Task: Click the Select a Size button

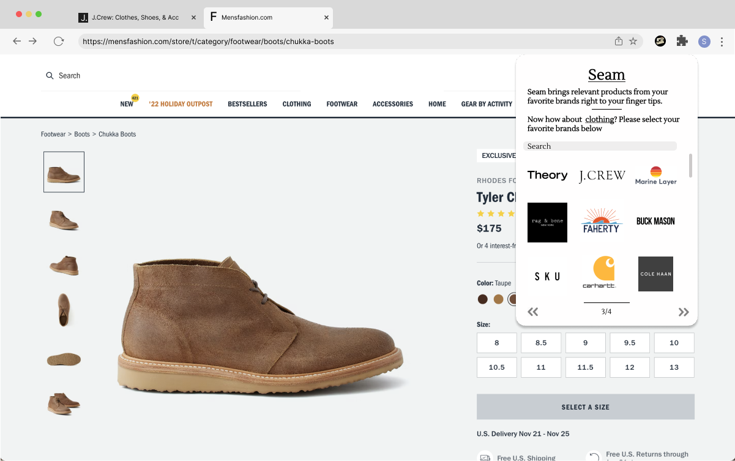Action: click(586, 407)
